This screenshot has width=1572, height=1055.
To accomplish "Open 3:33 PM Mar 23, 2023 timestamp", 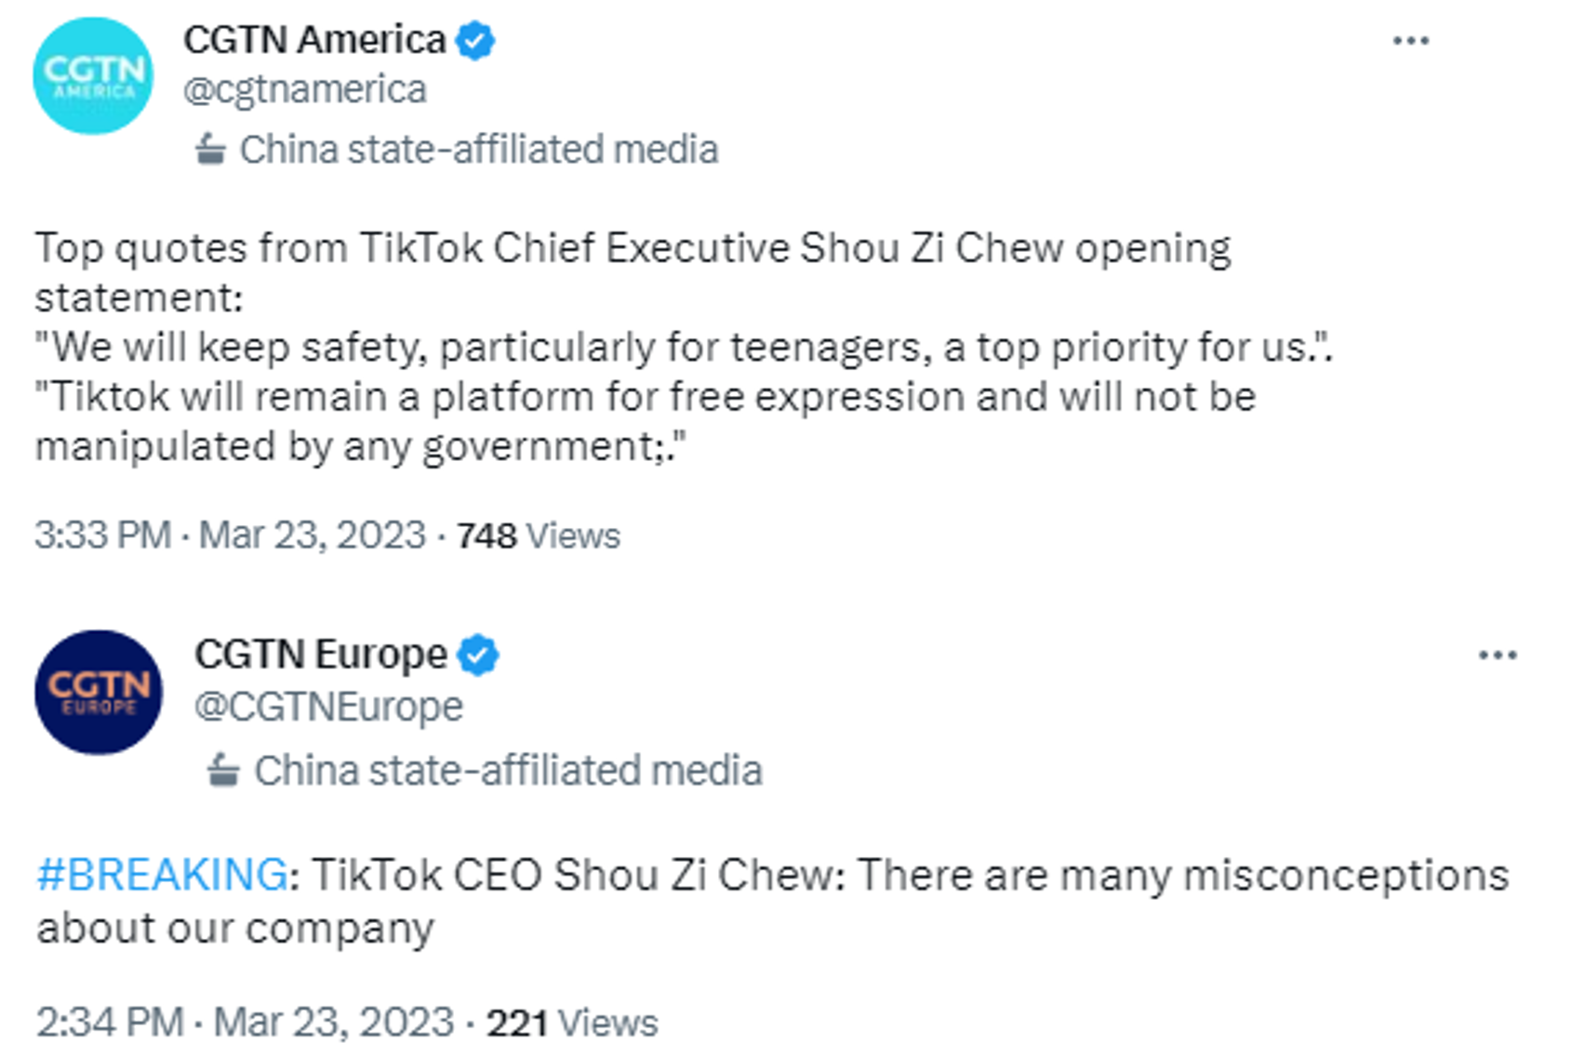I will (230, 535).
